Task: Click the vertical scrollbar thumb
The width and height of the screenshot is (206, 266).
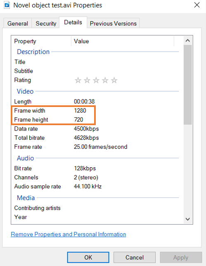Action: pyautogui.click(x=187, y=85)
